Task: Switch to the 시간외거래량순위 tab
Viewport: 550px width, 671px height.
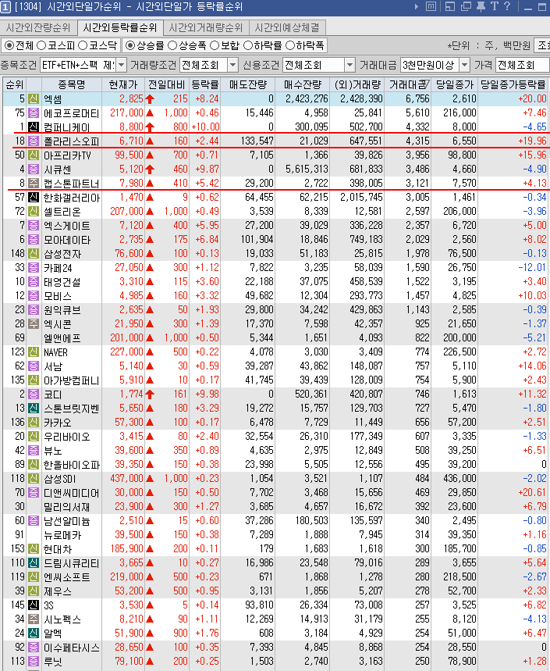Action: tap(206, 28)
